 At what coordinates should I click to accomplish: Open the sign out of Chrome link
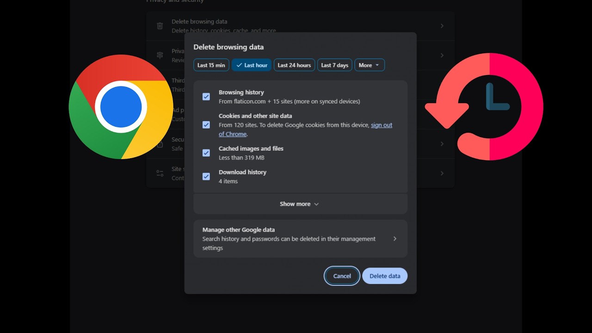305,129
